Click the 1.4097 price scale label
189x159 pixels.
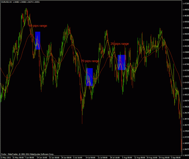(186, 89)
